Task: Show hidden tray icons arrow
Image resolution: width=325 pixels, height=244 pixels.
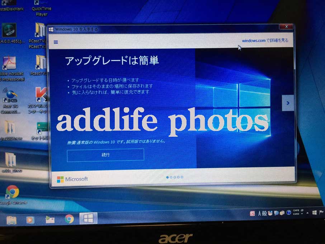Action: coord(307,213)
